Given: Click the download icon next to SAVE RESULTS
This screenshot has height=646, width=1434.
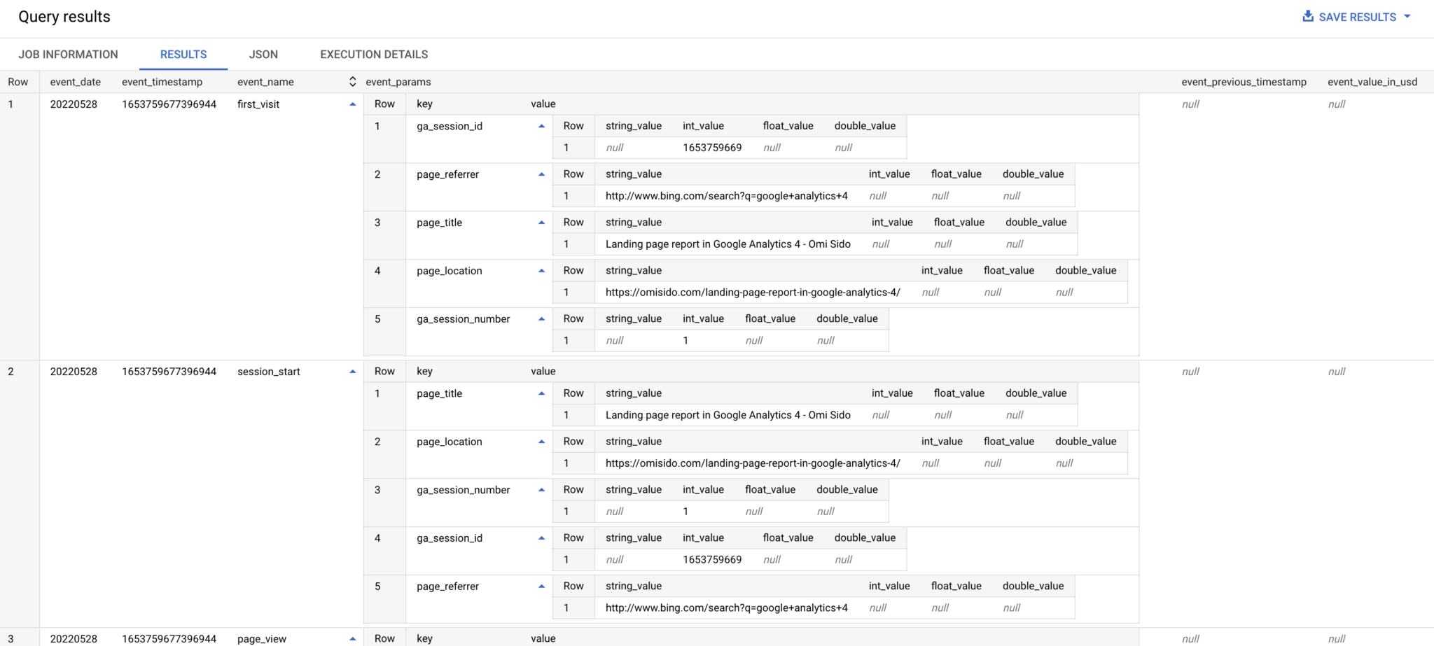Looking at the screenshot, I should (1308, 16).
